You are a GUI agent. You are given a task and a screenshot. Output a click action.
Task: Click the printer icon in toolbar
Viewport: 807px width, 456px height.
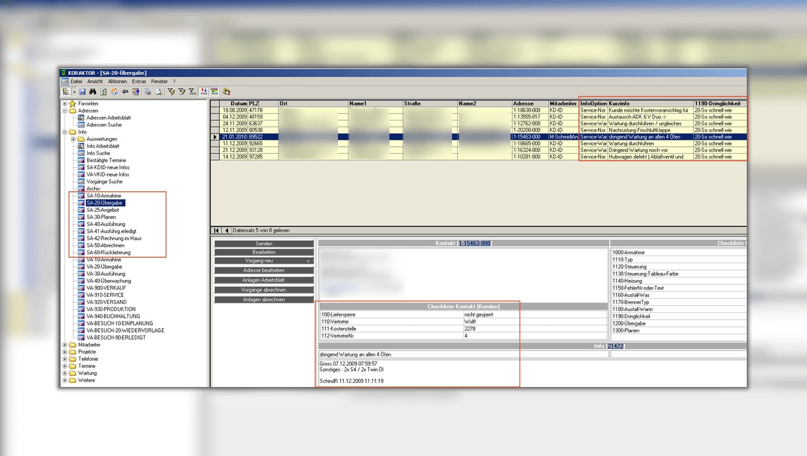click(148, 92)
